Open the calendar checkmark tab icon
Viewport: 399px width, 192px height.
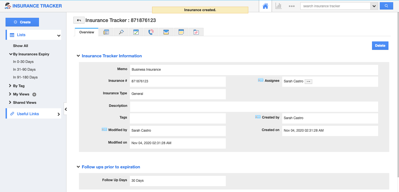tap(136, 32)
